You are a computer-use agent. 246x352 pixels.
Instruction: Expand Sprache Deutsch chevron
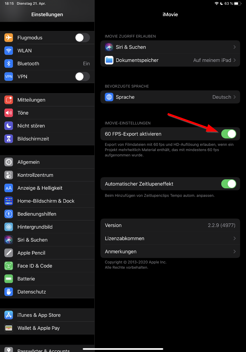pos(234,97)
